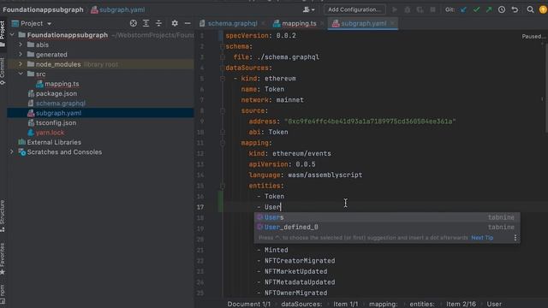Open the Project tool window side tab
The height and width of the screenshot is (308, 548).
tap(3, 33)
